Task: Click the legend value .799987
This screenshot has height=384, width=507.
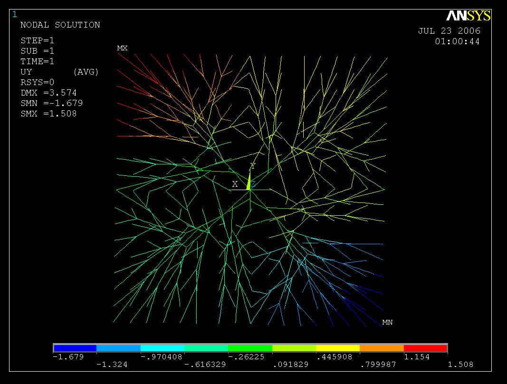Action: pyautogui.click(x=378, y=365)
